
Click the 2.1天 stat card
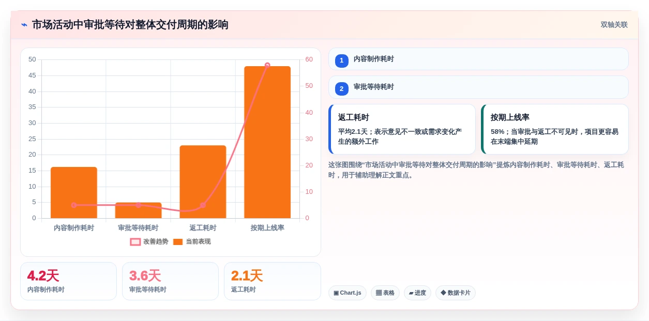273,281
